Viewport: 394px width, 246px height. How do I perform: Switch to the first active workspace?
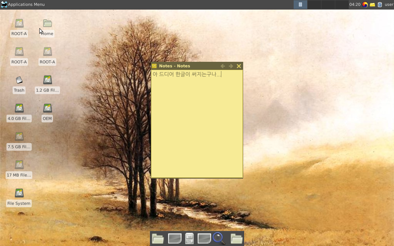tap(300, 4)
